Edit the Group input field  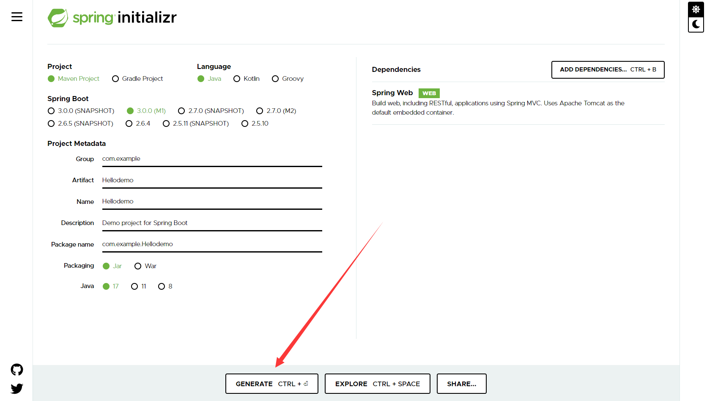[212, 159]
